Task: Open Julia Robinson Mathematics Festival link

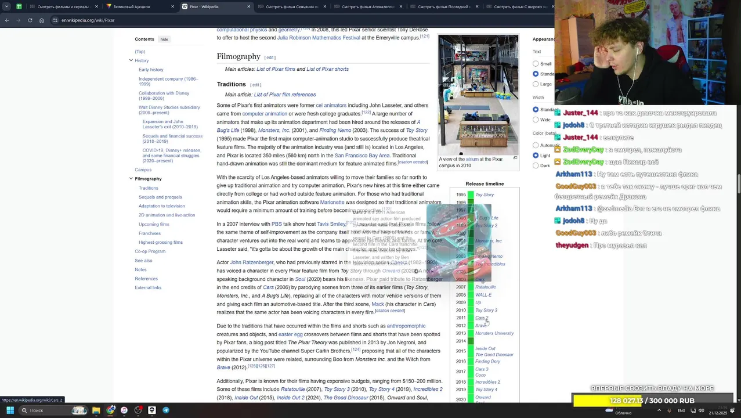Action: tap(319, 38)
